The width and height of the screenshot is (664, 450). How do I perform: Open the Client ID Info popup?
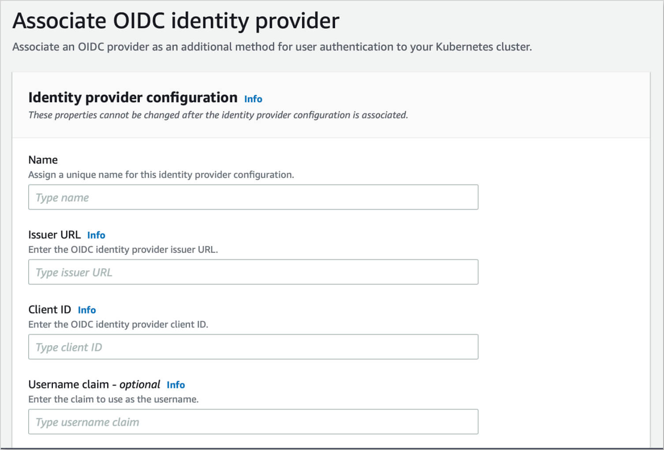(x=86, y=310)
